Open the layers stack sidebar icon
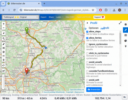This screenshot has width=128, height=100. tap(125, 25)
